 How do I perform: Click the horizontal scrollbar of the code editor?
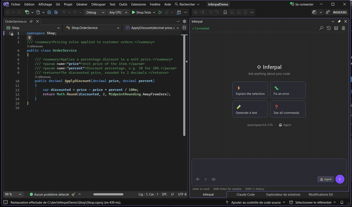(108, 194)
